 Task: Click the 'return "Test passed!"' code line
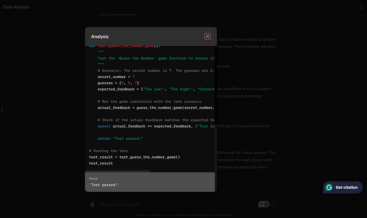pos(120,139)
